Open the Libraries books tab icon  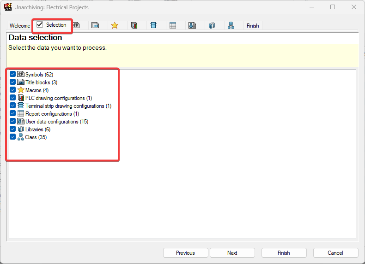212,25
